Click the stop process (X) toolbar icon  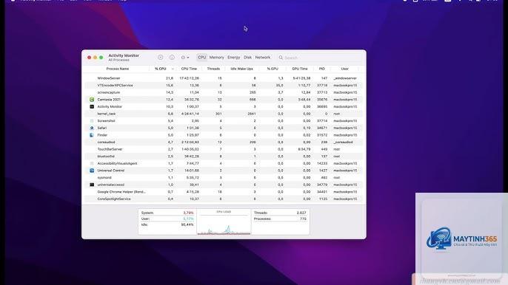161,58
